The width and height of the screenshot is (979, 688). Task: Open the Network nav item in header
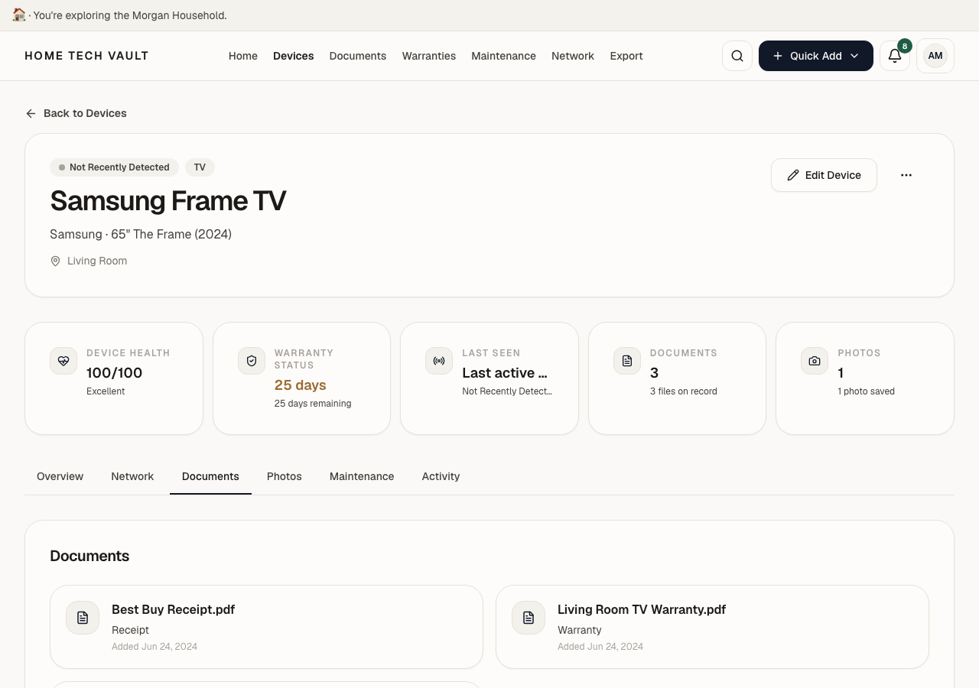coord(573,56)
